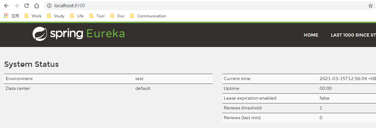Go to the browser home icon

pos(36,6)
